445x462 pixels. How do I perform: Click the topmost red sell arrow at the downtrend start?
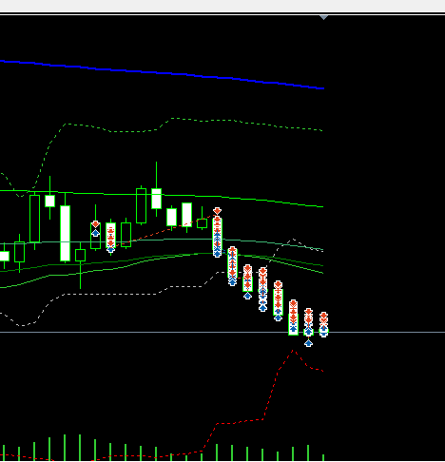coord(217,211)
